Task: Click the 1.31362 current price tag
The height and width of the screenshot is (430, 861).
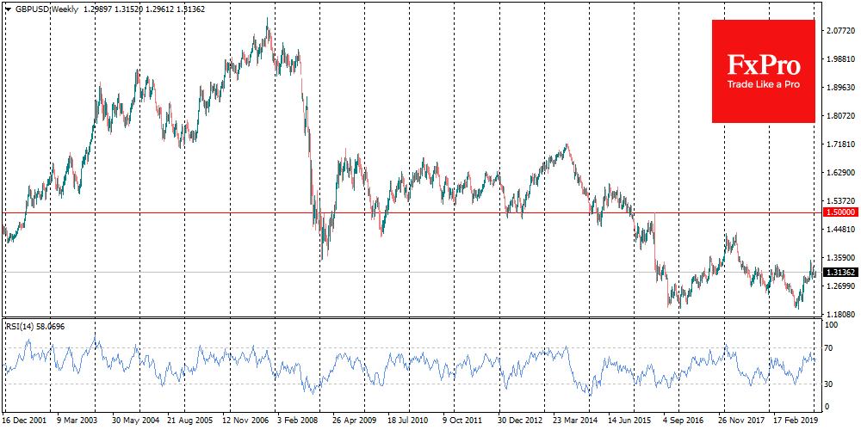Action: tap(840, 272)
